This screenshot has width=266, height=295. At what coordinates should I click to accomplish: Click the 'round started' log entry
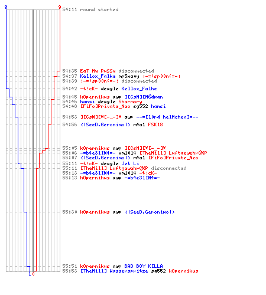(x=90, y=9)
